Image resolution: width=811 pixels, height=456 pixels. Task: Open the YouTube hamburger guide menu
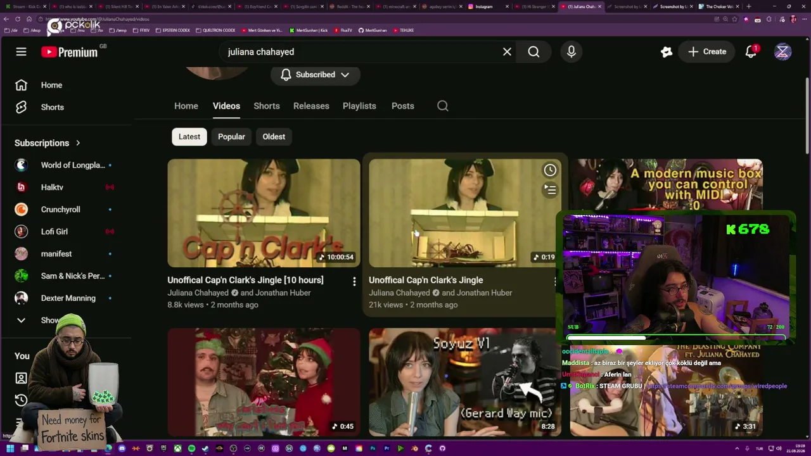click(21, 52)
